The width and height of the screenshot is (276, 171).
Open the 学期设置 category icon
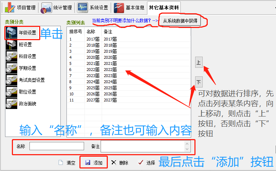coord(12,68)
